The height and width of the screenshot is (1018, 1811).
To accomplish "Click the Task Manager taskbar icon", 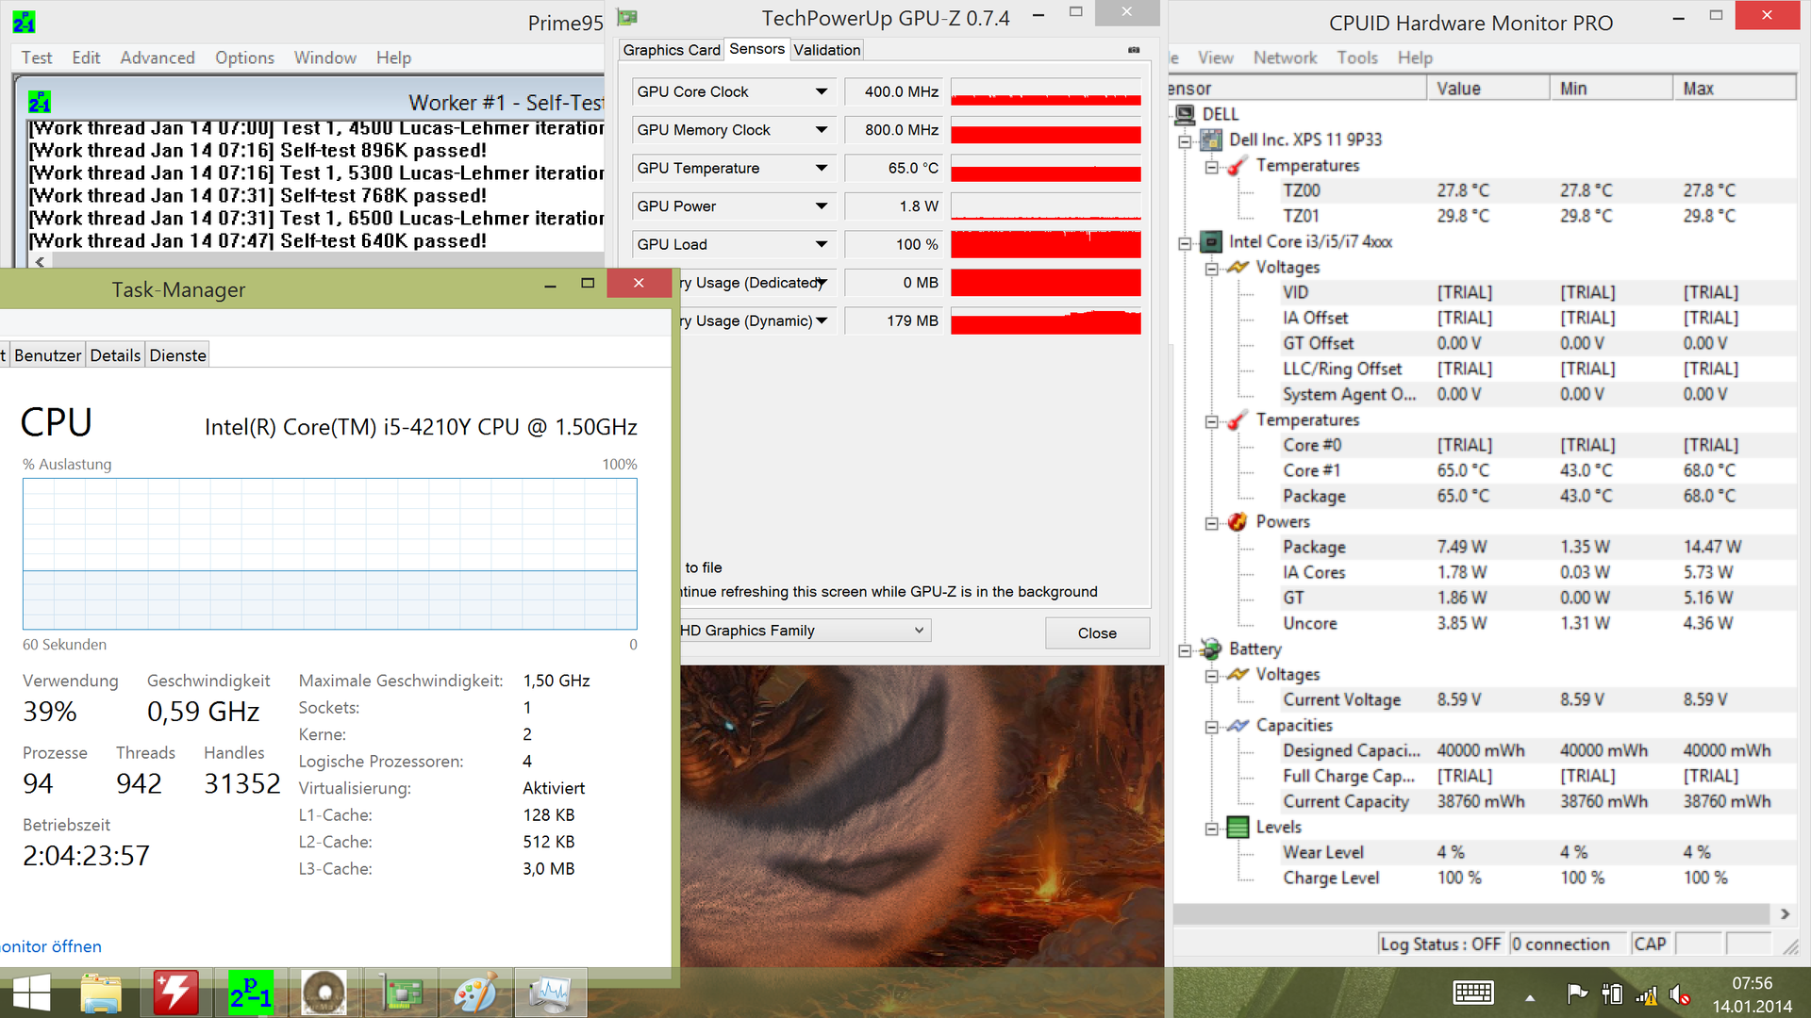I will coord(551,993).
